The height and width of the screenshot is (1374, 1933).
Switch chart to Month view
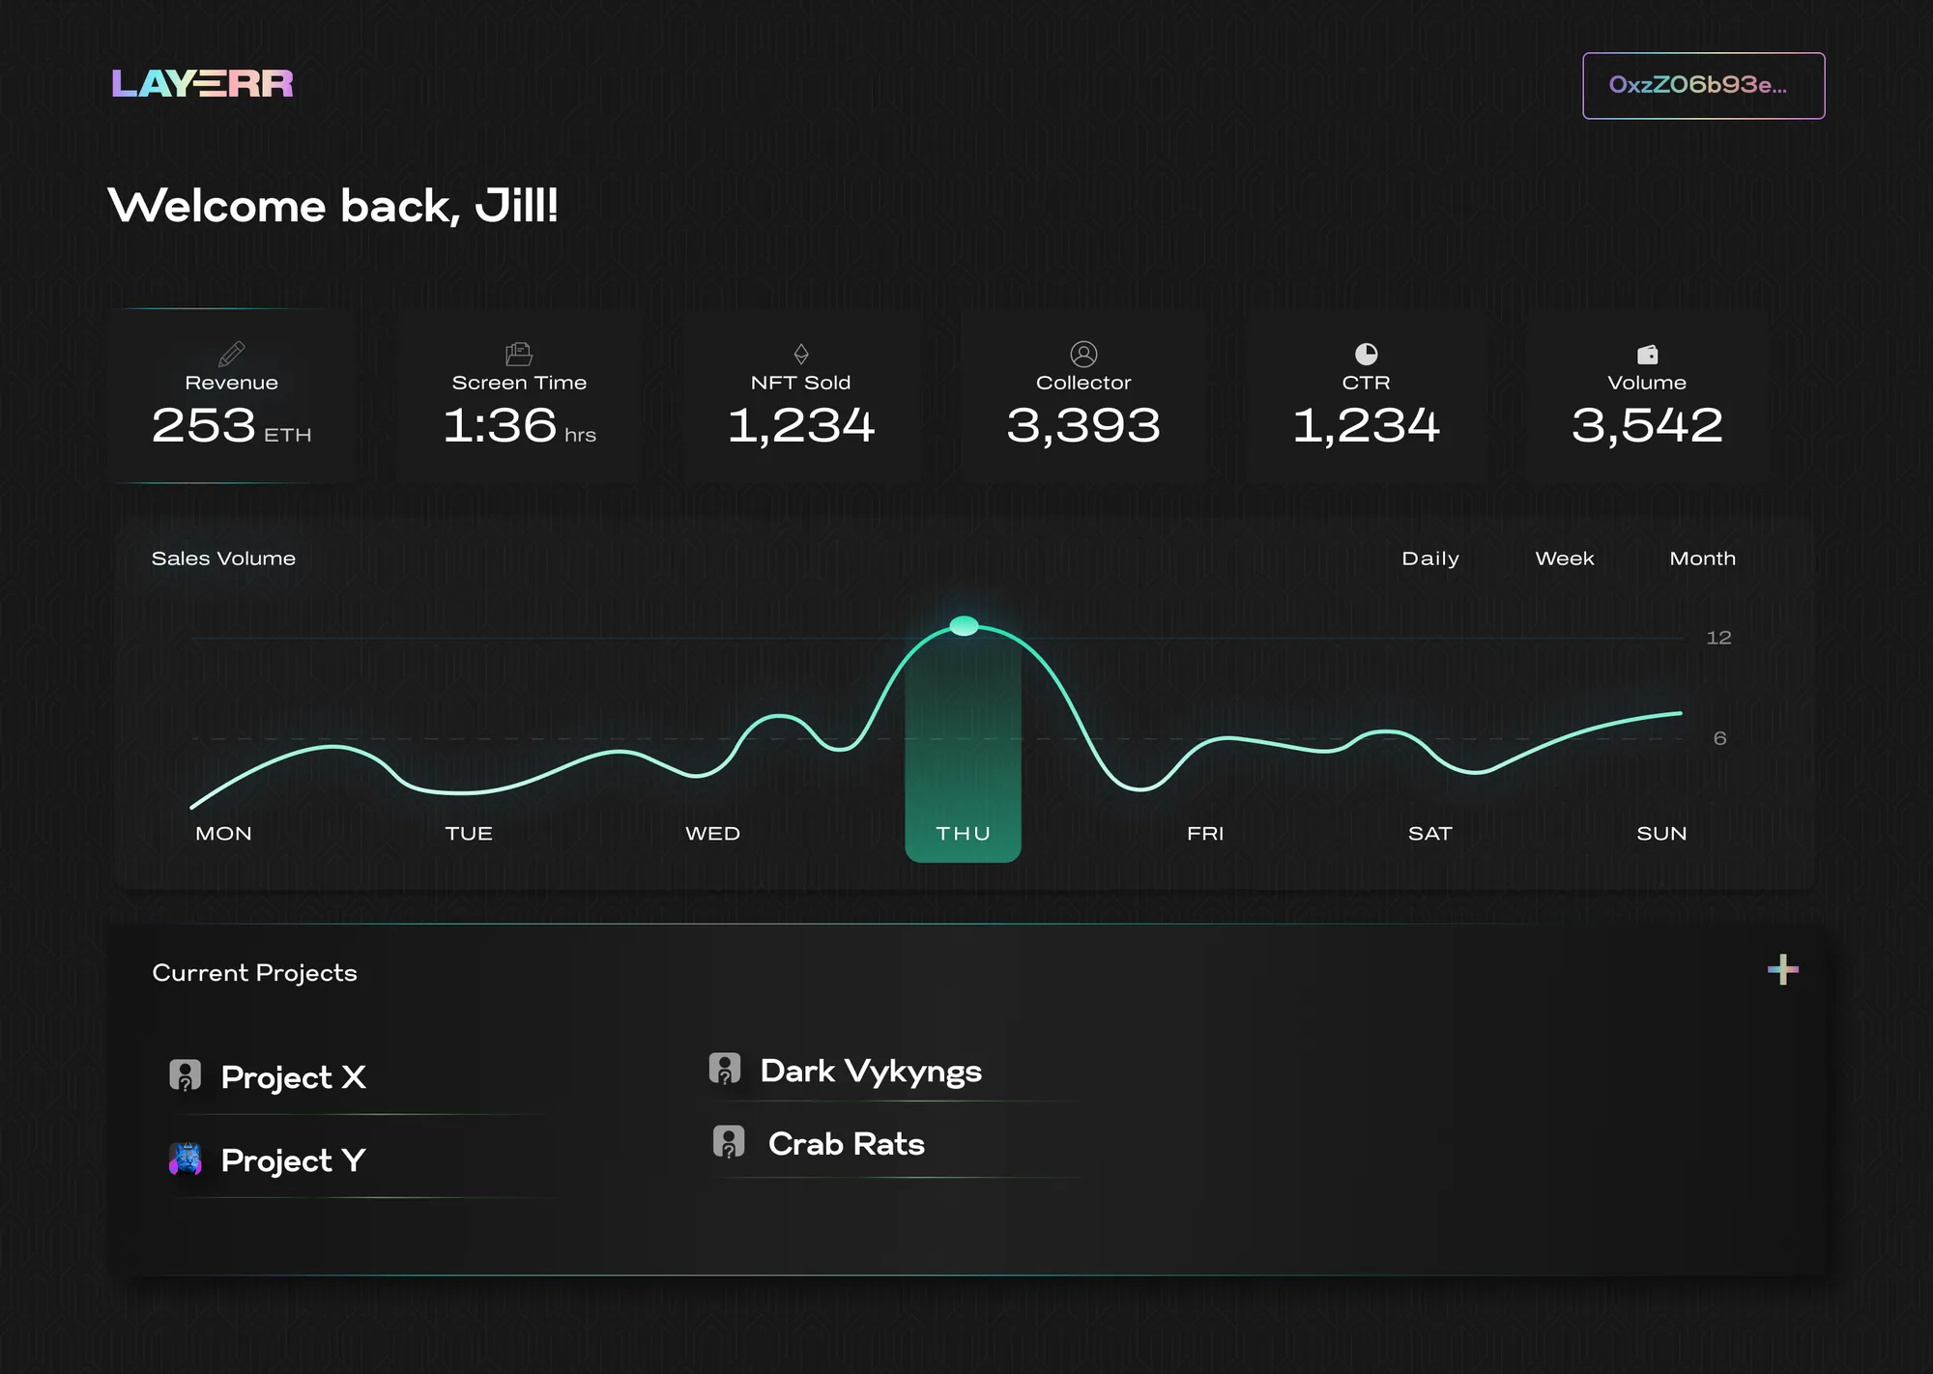point(1702,558)
